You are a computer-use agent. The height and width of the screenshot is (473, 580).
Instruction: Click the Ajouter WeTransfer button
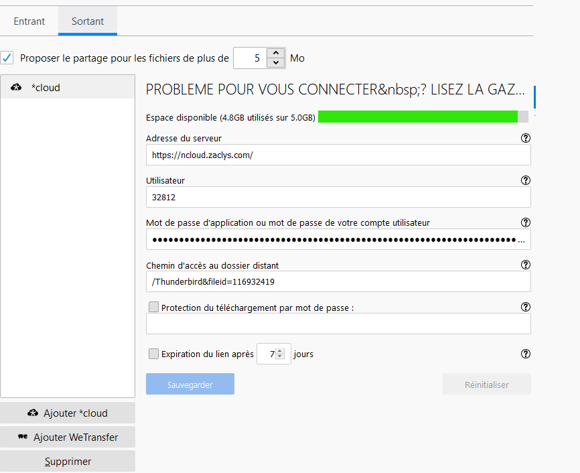[x=68, y=437]
